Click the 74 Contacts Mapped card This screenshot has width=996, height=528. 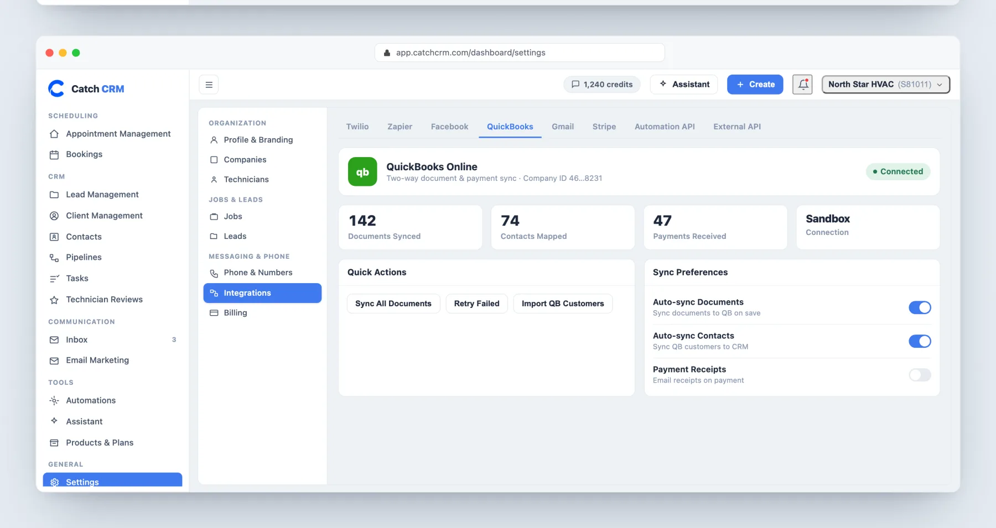click(563, 227)
